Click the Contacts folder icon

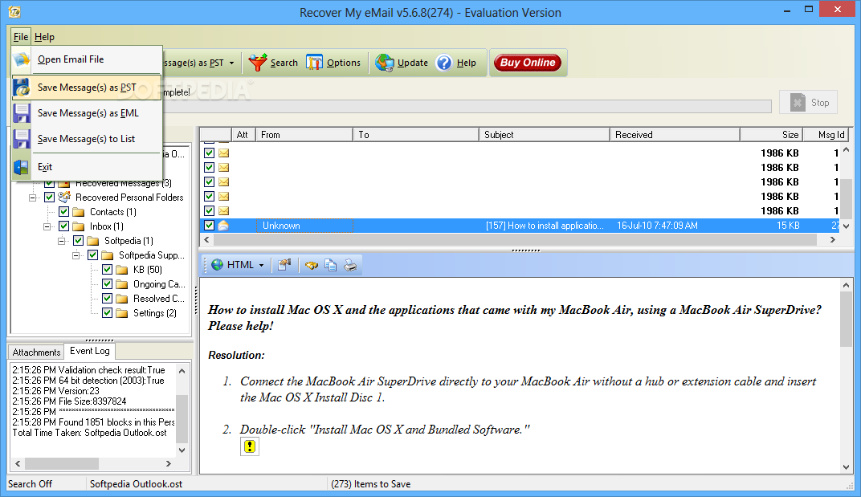click(79, 212)
